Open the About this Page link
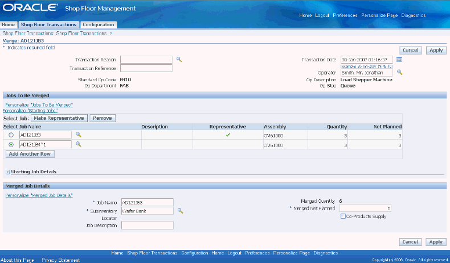The height and width of the screenshot is (263, 450). click(17, 260)
